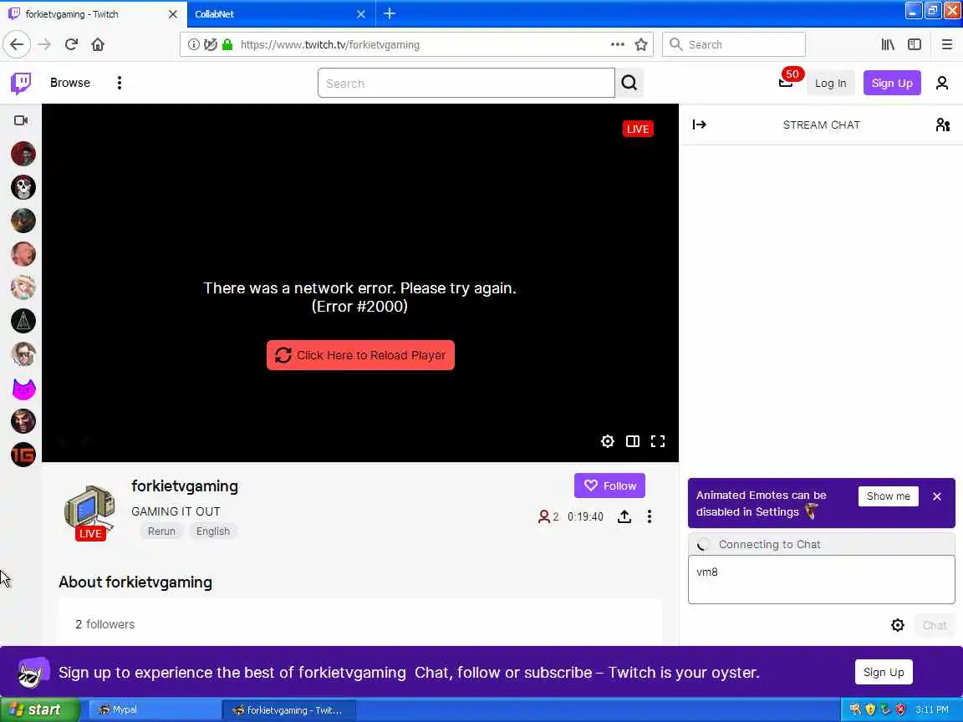Viewport: 963px width, 722px height.
Task: Open the channel options three-dot menu
Action: [x=650, y=516]
